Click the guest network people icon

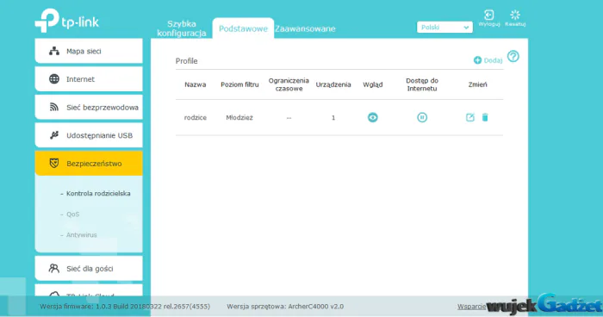tap(53, 268)
